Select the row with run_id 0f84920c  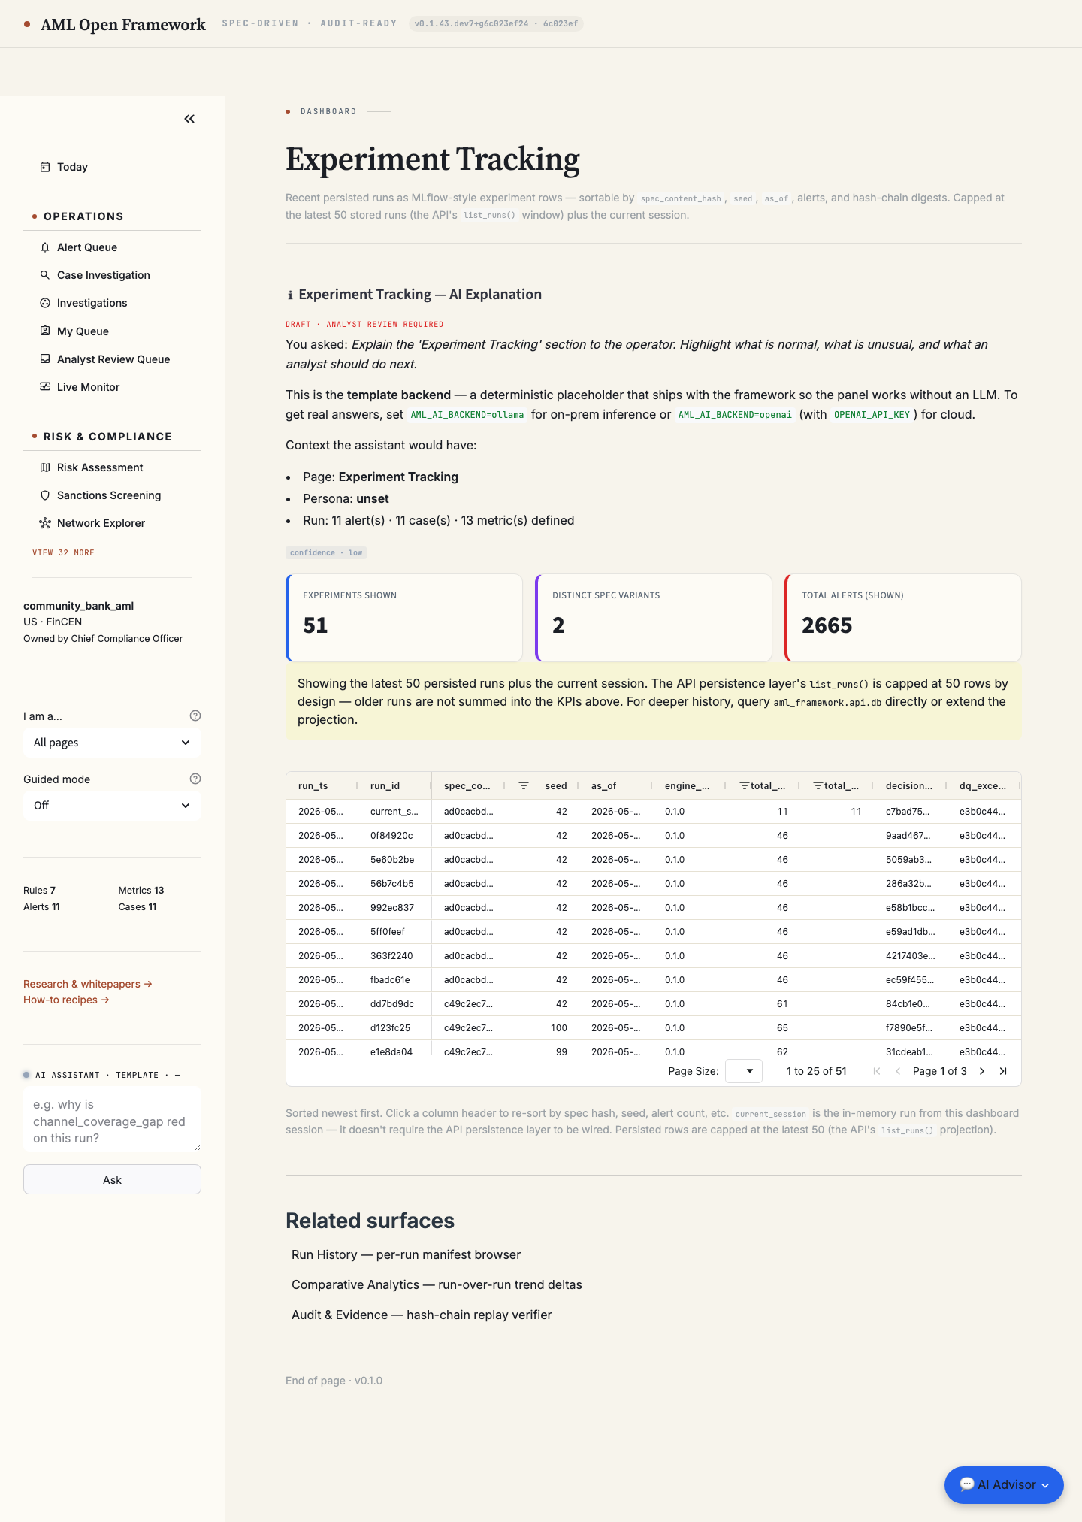coord(653,836)
